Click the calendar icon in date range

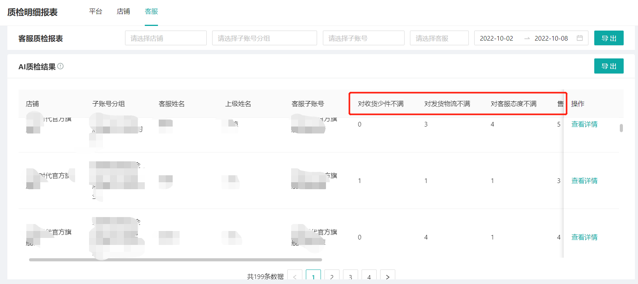580,38
